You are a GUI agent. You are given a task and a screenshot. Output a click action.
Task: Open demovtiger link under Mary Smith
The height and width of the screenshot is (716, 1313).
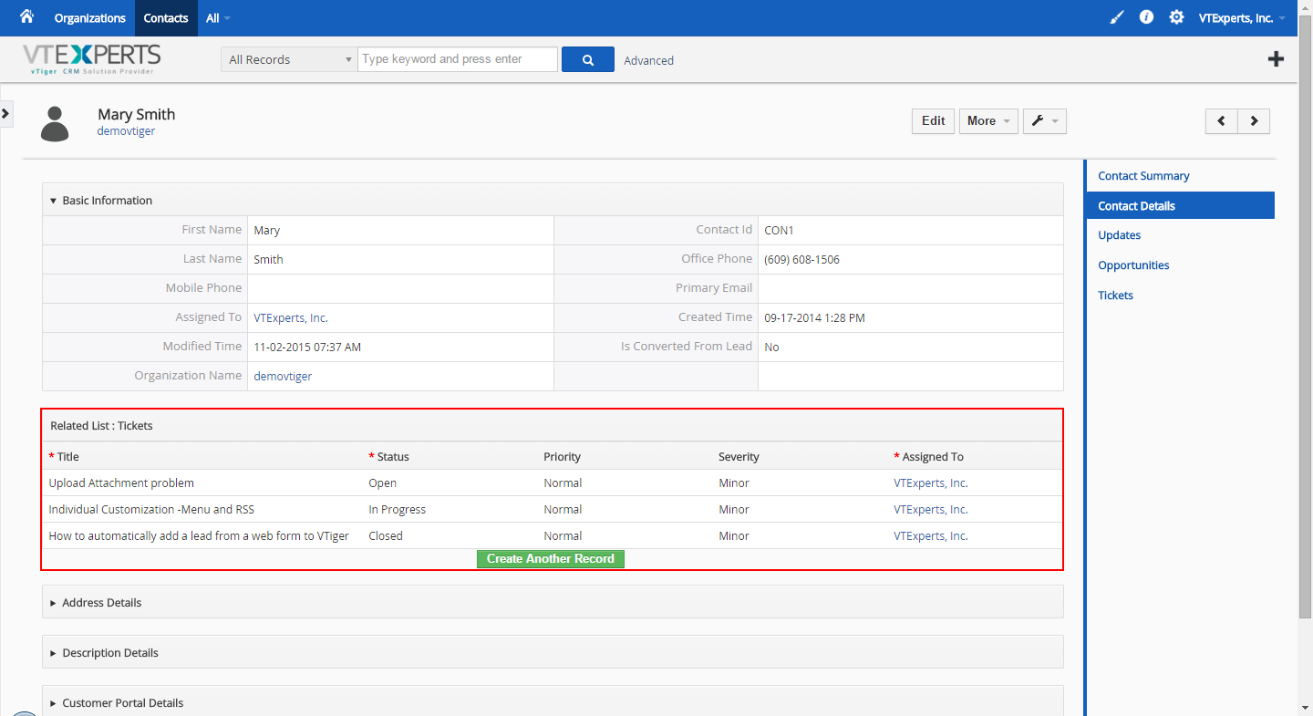click(x=126, y=131)
